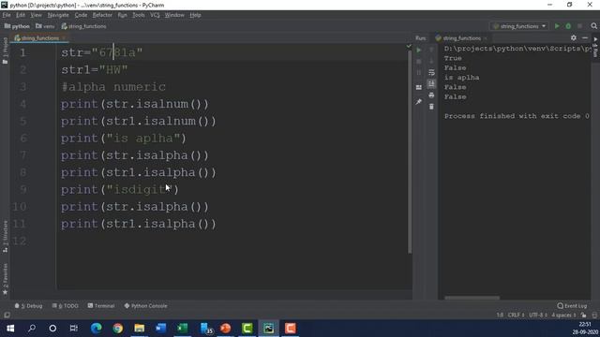Open the Debug tool window
Image resolution: width=600 pixels, height=337 pixels.
[29, 306]
